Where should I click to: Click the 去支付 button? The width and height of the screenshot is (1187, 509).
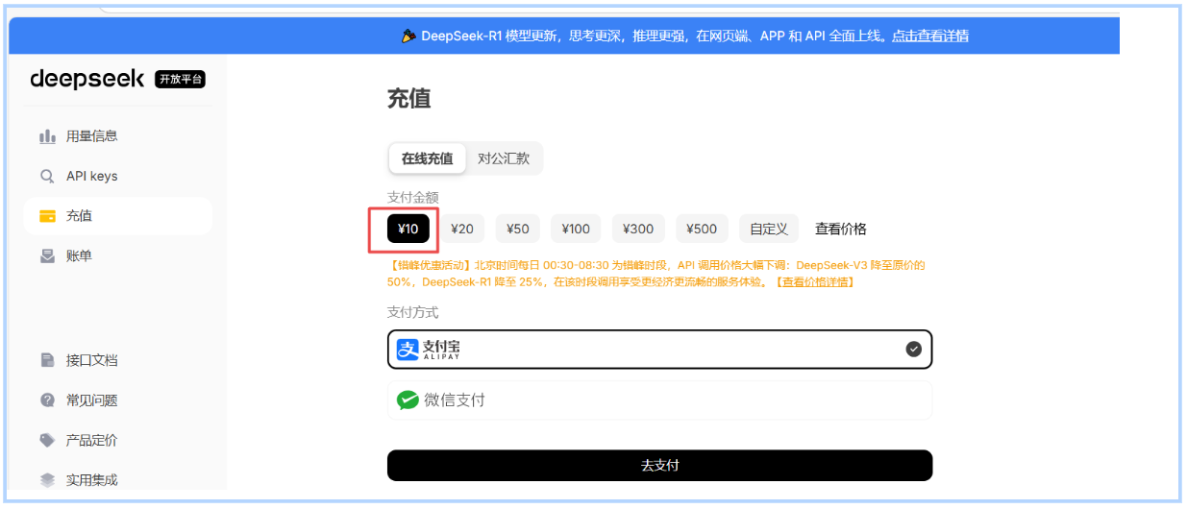coord(659,465)
